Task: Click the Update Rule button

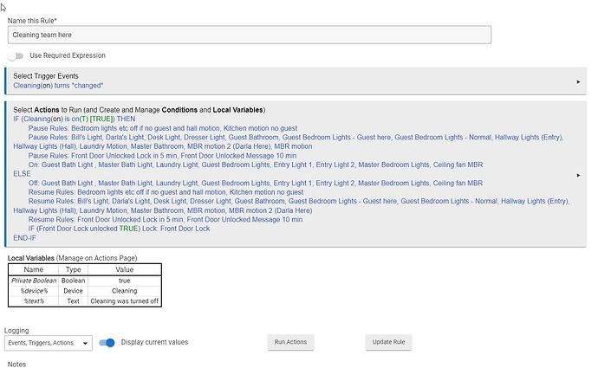Action: [388, 342]
